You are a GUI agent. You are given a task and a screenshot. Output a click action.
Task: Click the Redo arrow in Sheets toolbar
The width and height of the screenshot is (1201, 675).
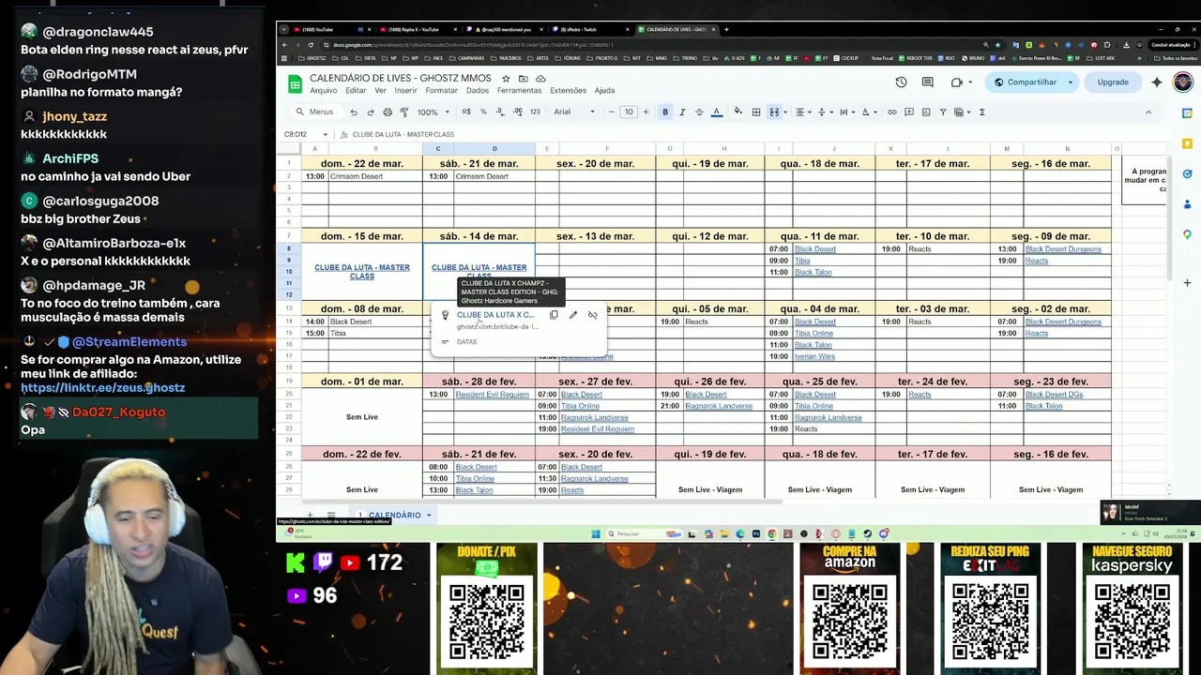click(371, 112)
